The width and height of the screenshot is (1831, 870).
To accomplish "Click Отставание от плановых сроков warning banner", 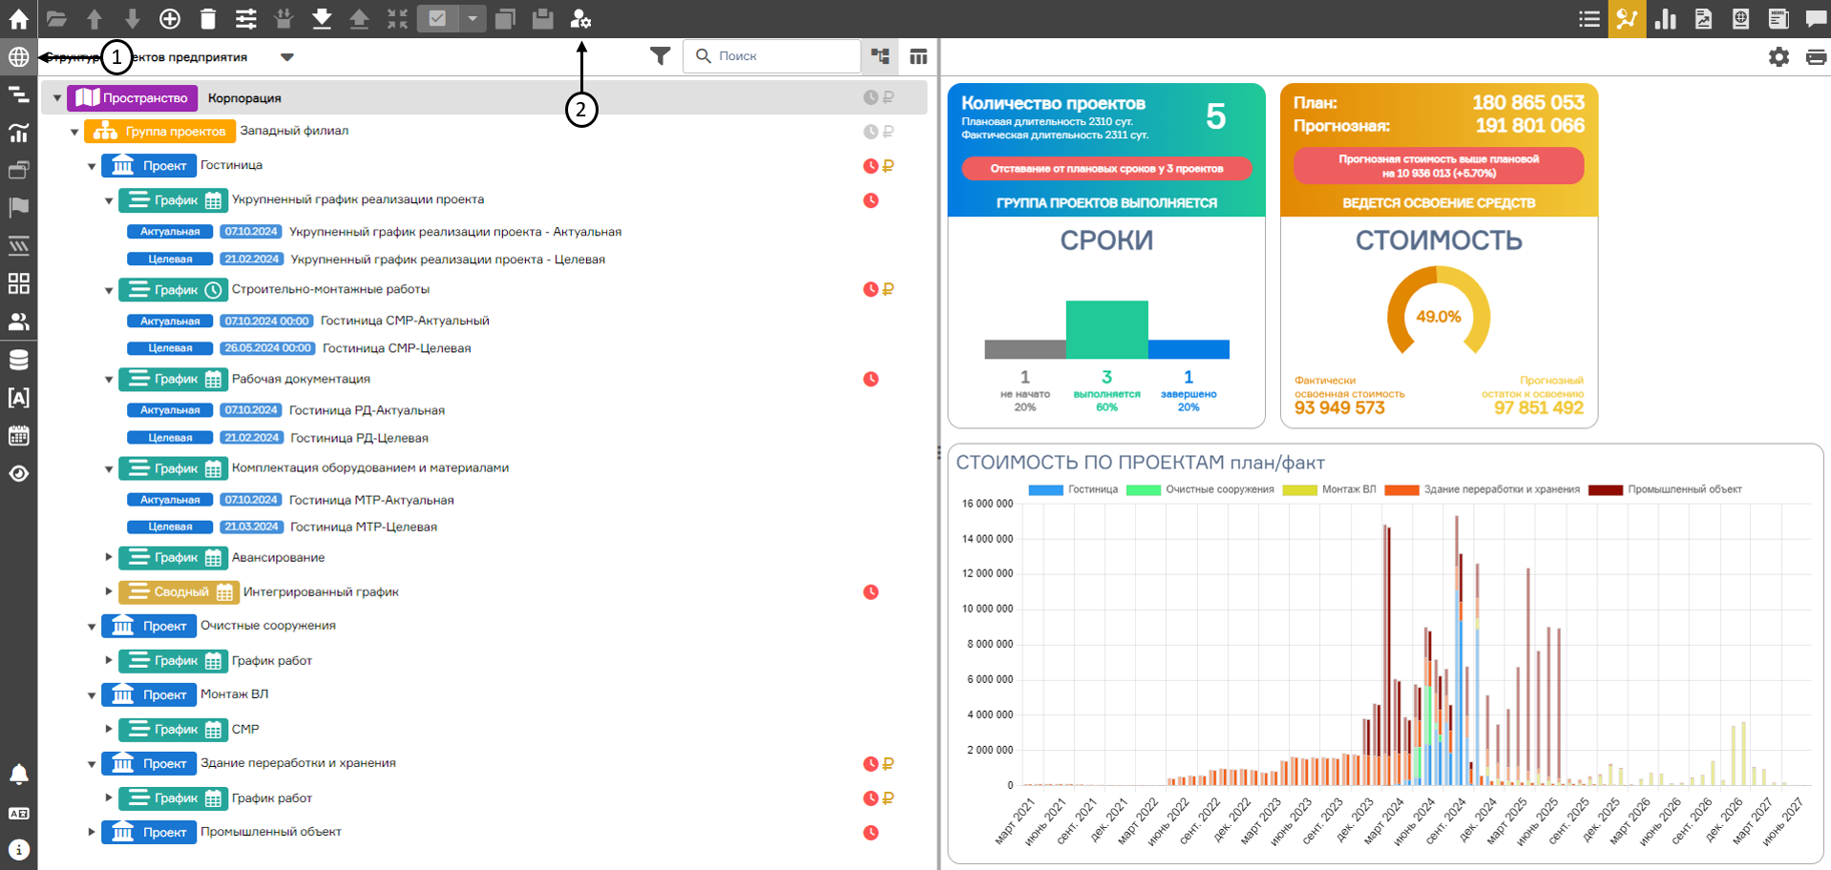I will tap(1106, 169).
